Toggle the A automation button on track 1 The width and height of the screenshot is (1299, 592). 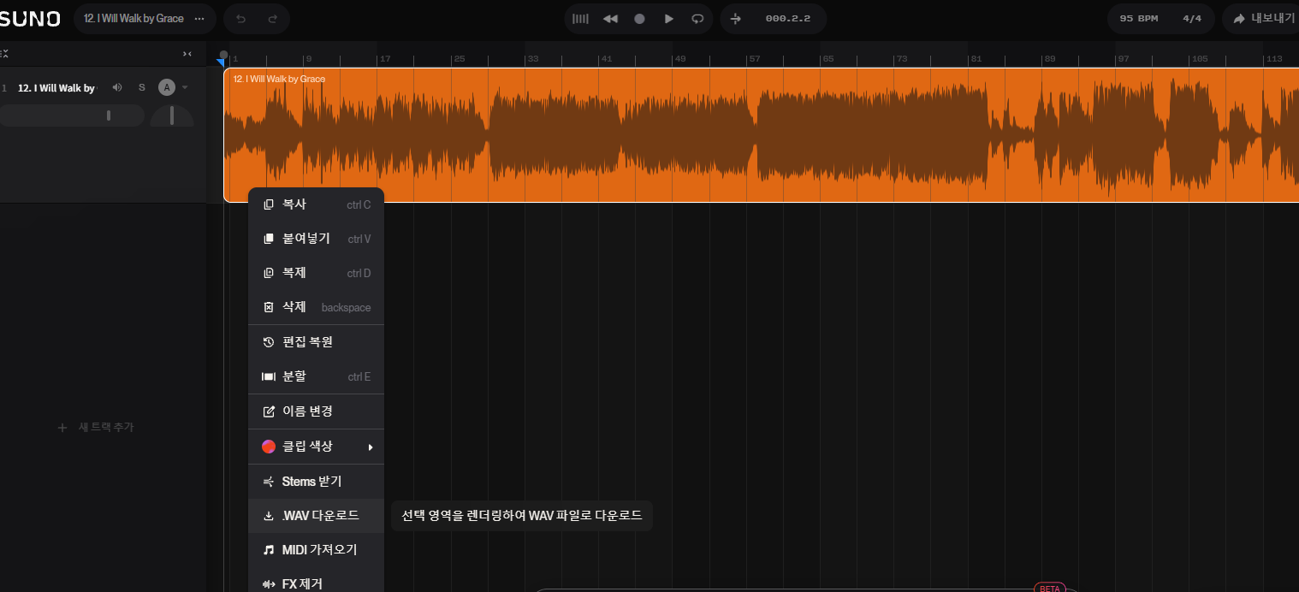(x=167, y=87)
